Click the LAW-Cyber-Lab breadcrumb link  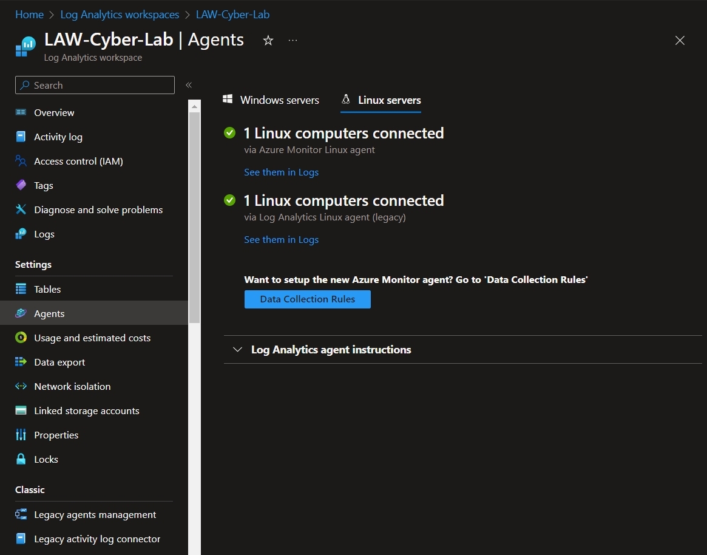pos(232,15)
